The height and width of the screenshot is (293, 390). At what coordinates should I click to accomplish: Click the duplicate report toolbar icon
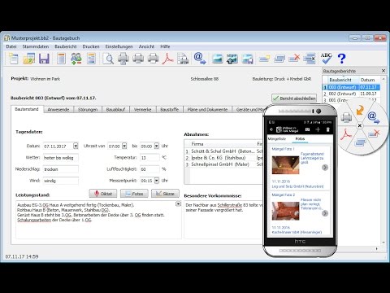pos(279,59)
